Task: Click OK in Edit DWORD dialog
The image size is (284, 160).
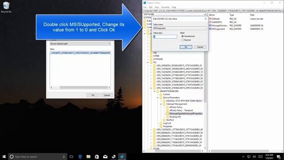Action: coord(186,47)
